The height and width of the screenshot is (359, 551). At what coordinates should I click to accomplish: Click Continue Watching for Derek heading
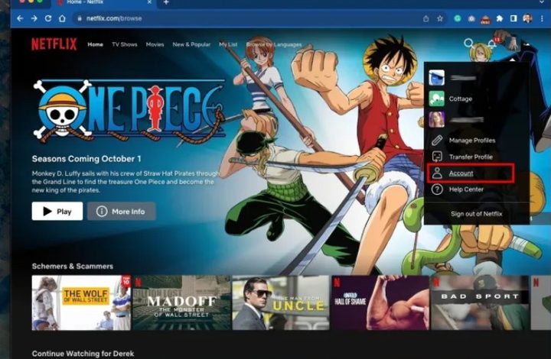pos(83,354)
